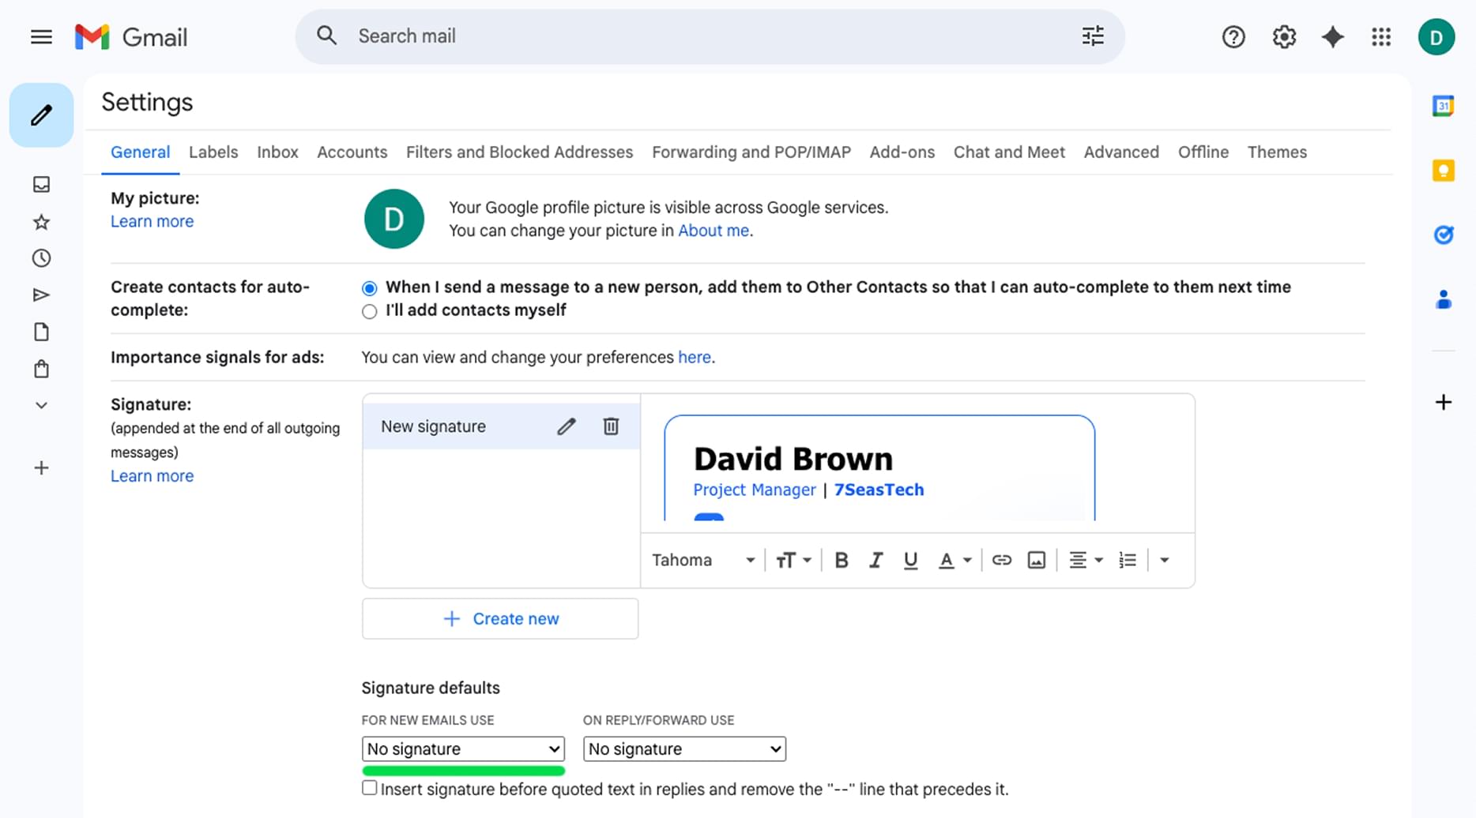Image resolution: width=1476 pixels, height=818 pixels.
Task: Delete the New signature trash icon
Action: point(611,426)
